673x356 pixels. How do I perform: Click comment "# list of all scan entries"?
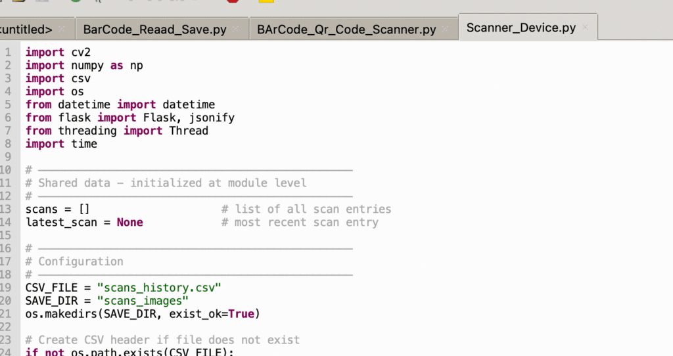[x=306, y=210]
